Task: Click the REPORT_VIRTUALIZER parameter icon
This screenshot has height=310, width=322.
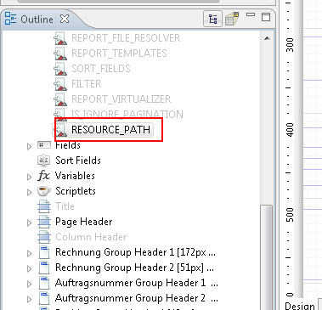Action: point(60,99)
